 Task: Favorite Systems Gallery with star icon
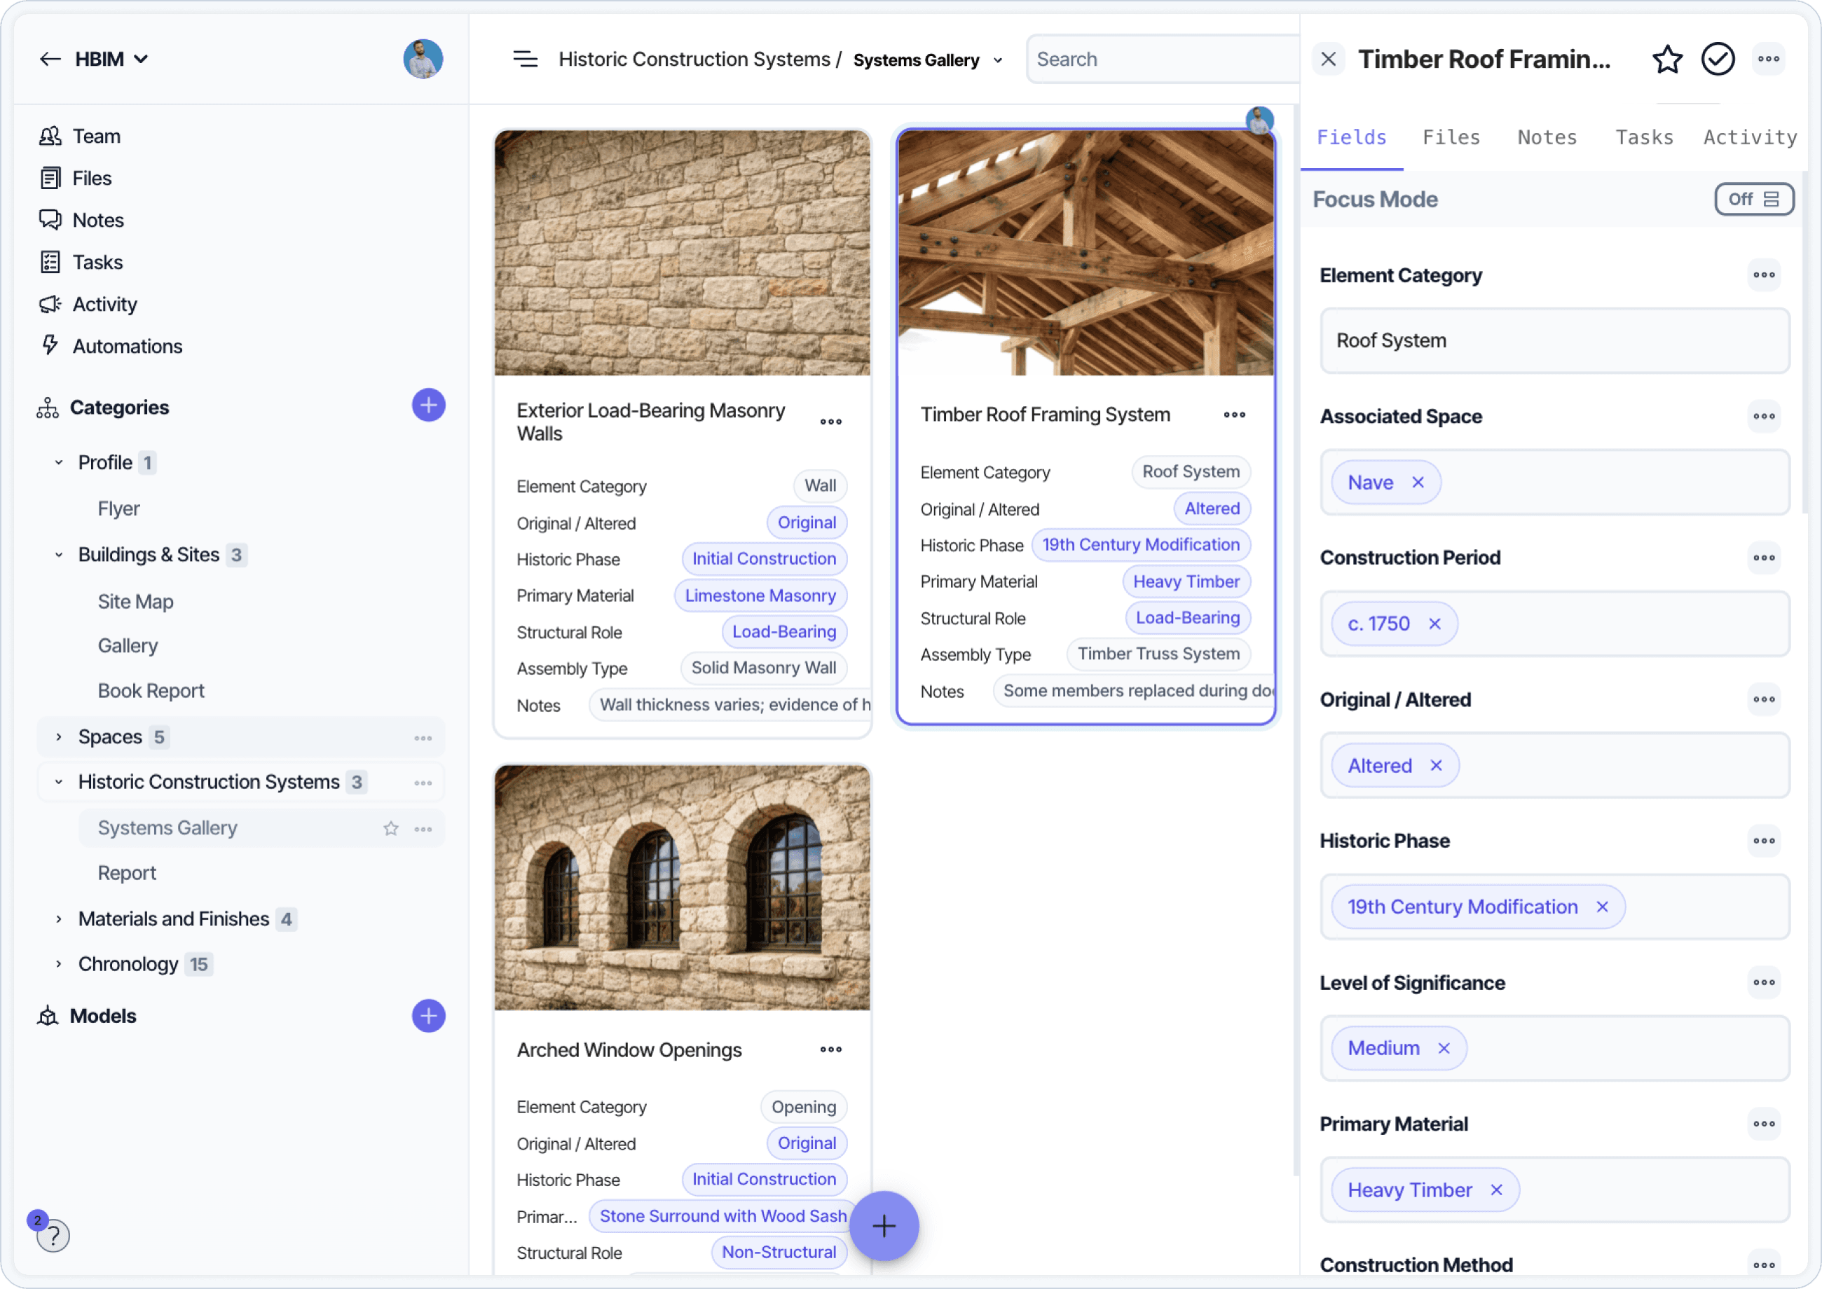(x=390, y=829)
